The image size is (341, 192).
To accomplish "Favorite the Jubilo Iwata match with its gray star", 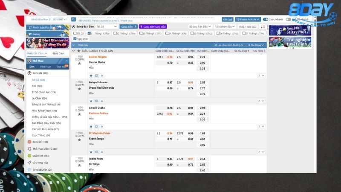I will [x=79, y=166].
